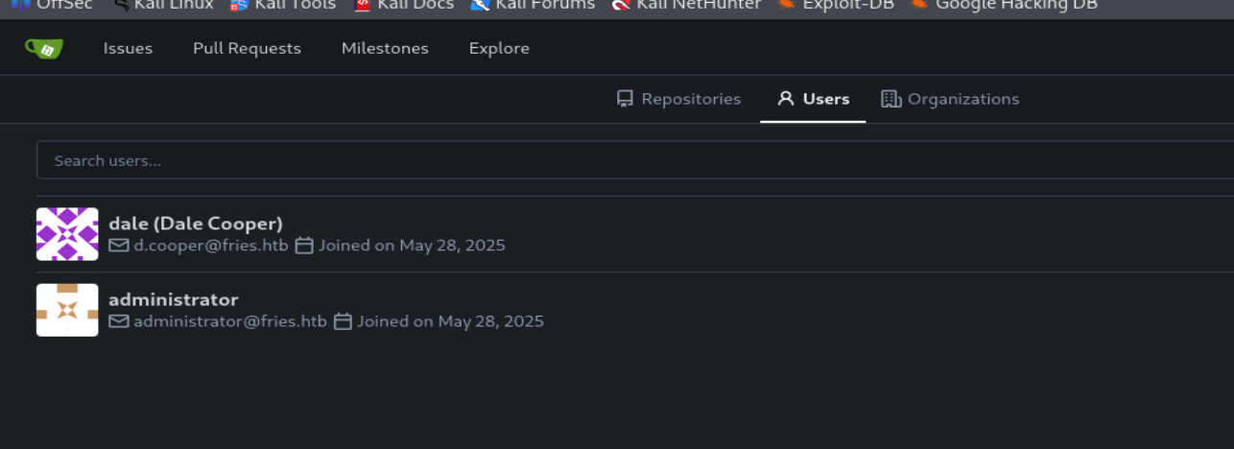Click administrator's avatar image
The height and width of the screenshot is (449, 1234).
[67, 310]
